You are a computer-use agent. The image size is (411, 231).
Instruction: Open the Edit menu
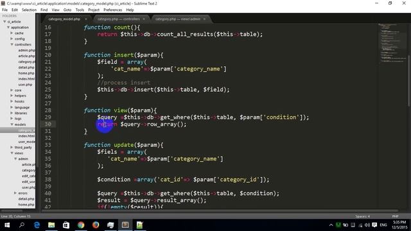[15, 10]
